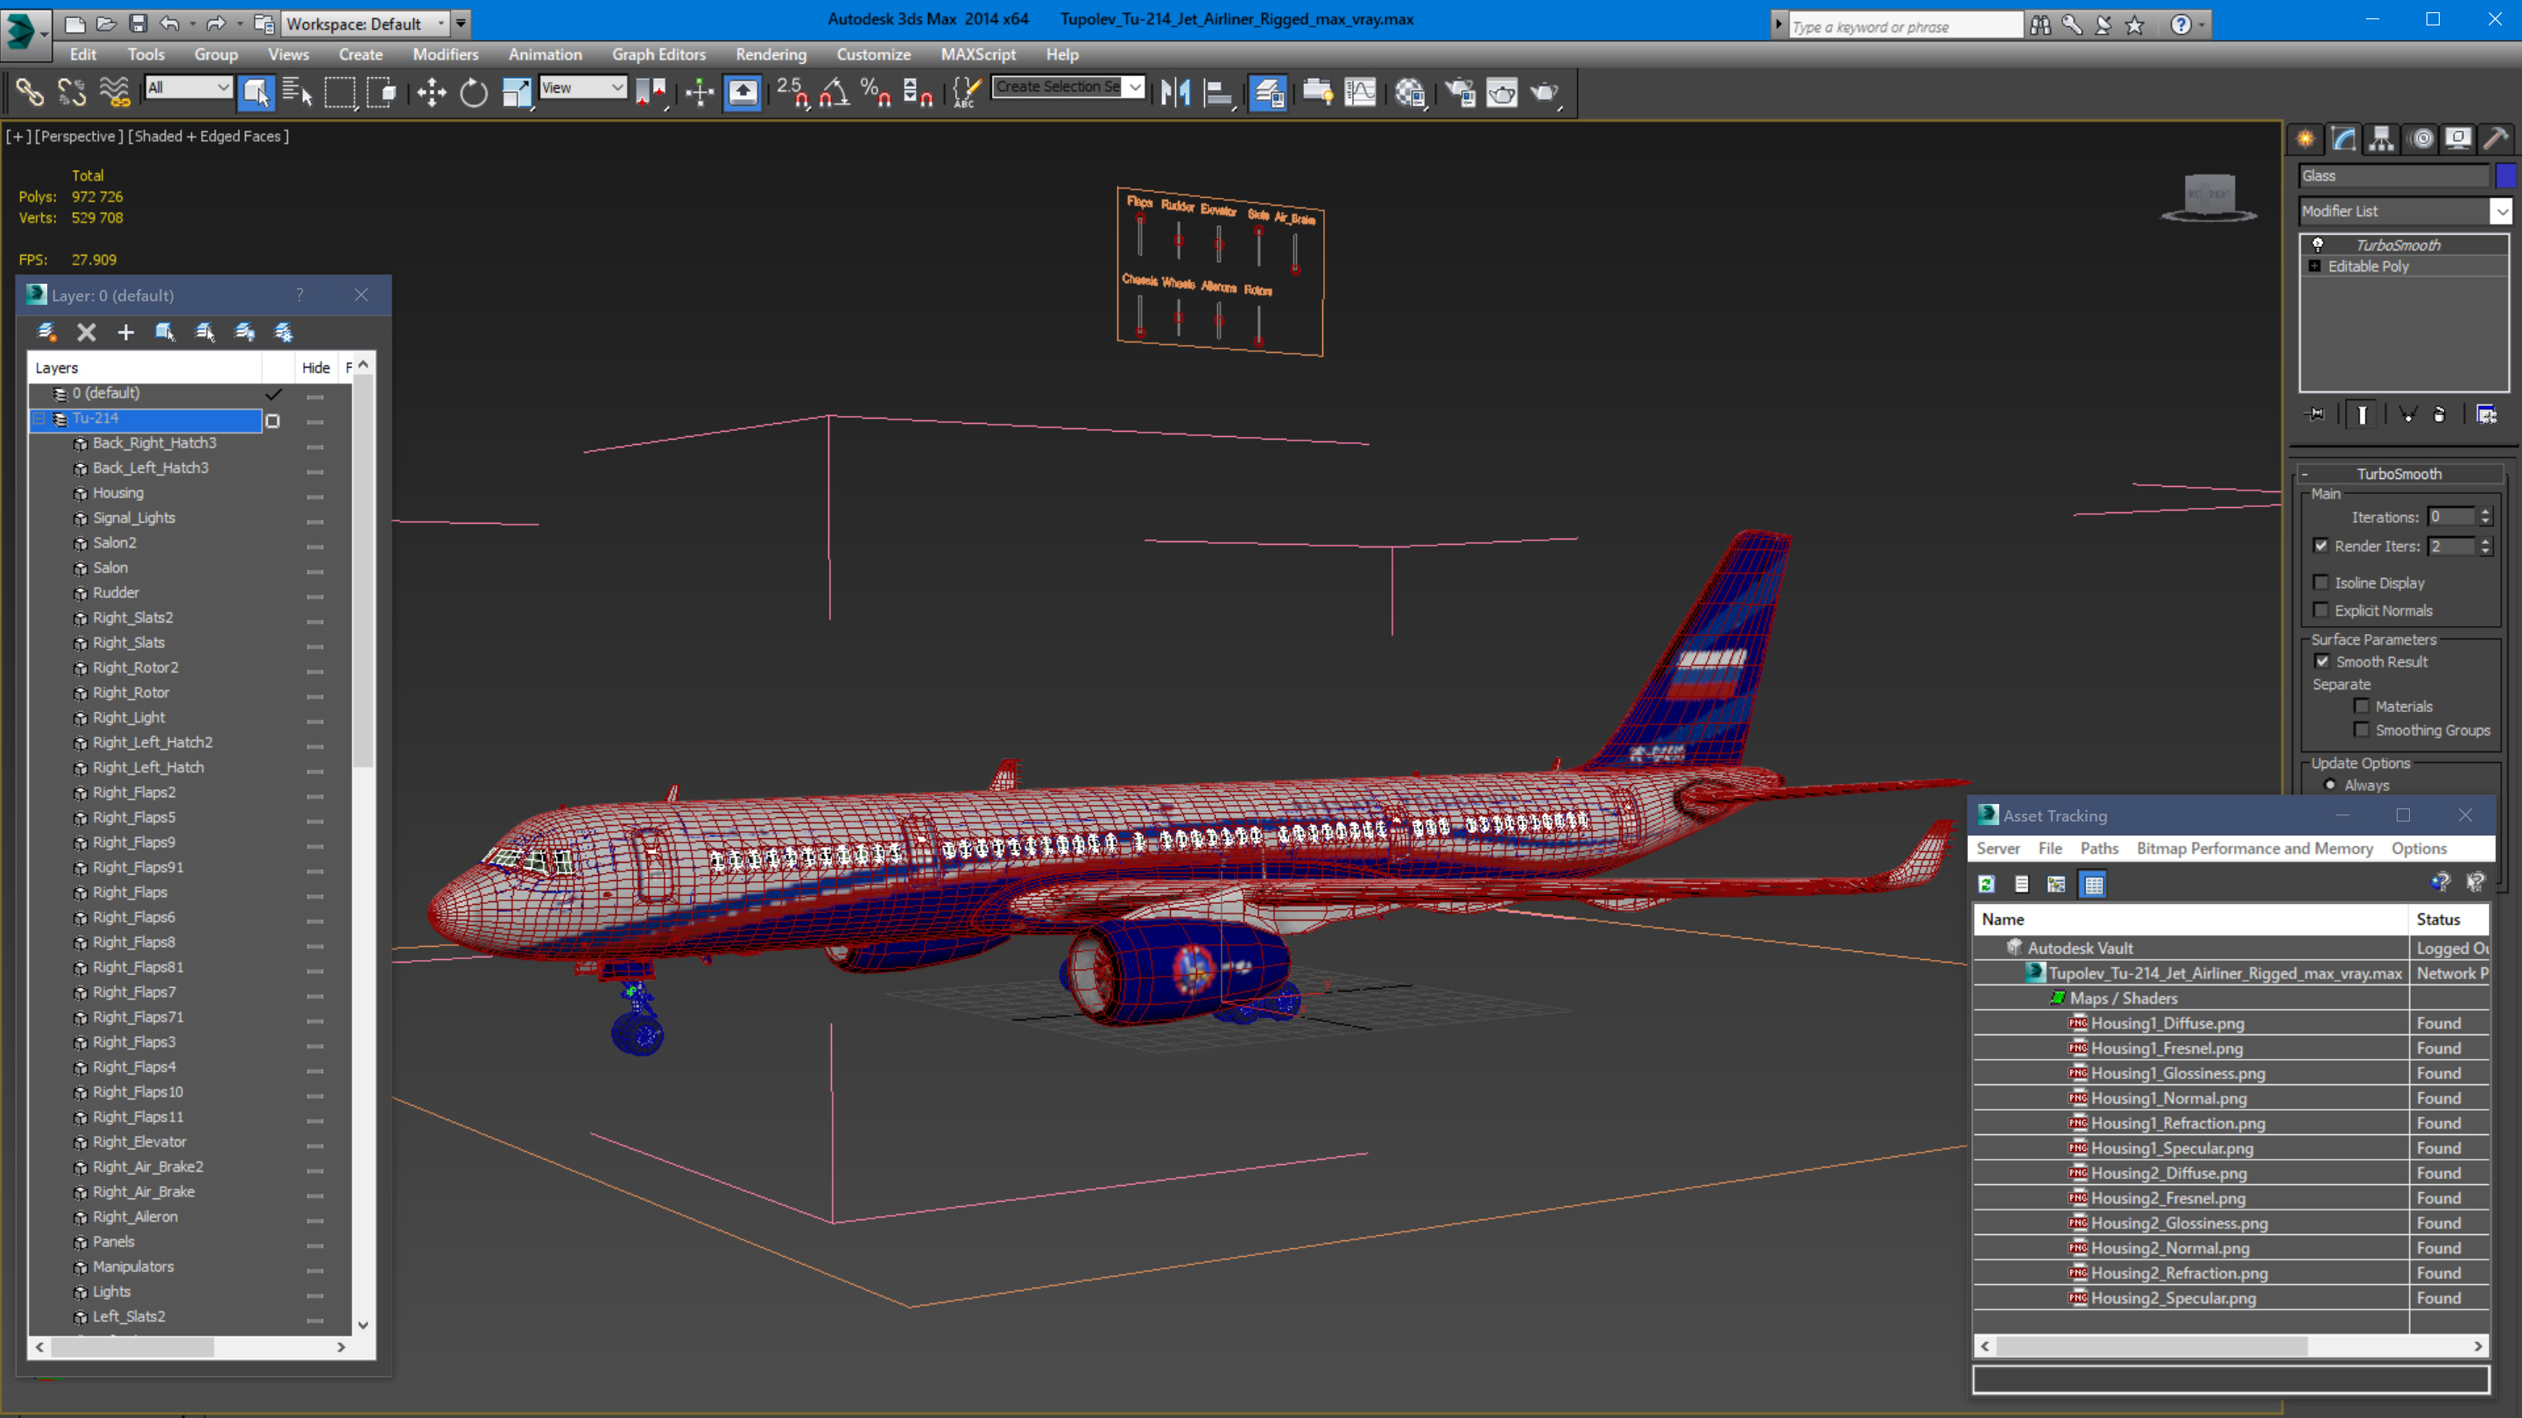2522x1418 pixels.
Task: Toggle Angle Snap icon
Action: pyautogui.click(x=835, y=93)
